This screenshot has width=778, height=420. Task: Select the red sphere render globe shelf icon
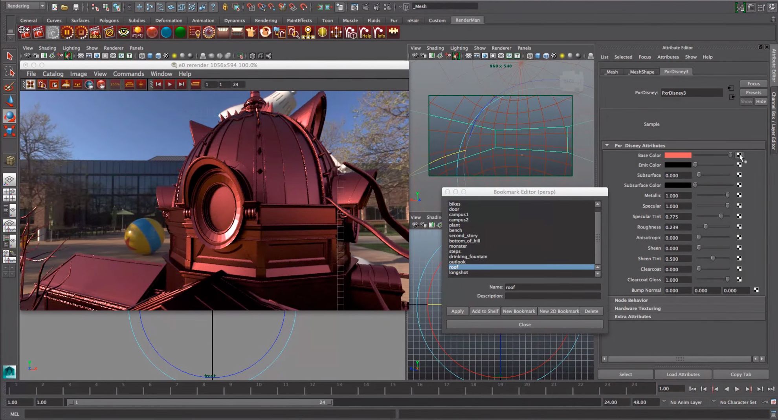[151, 33]
